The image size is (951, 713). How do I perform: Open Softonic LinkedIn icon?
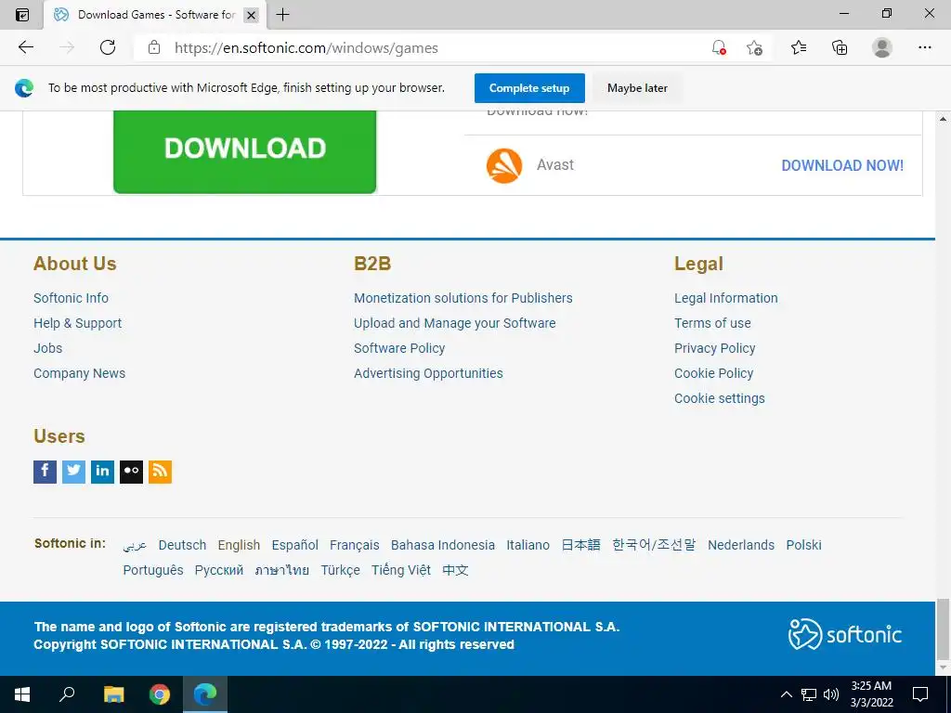[102, 472]
